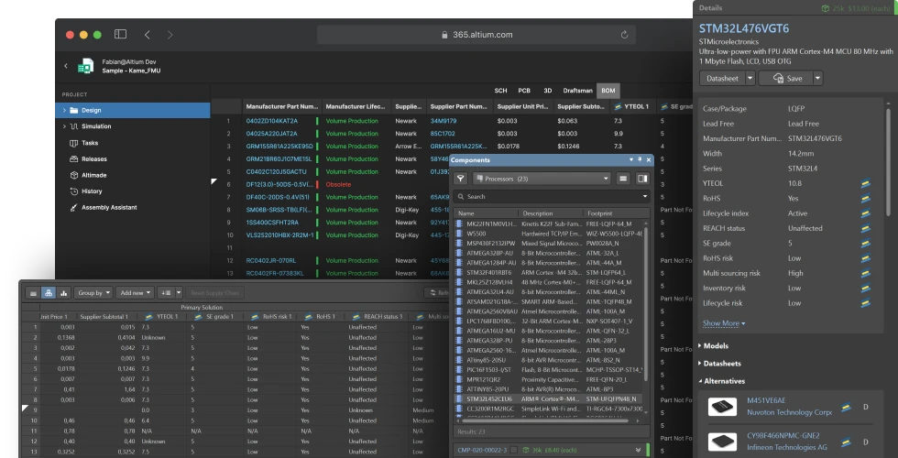Open the History sidebar item
The image size is (898, 458).
(x=92, y=191)
